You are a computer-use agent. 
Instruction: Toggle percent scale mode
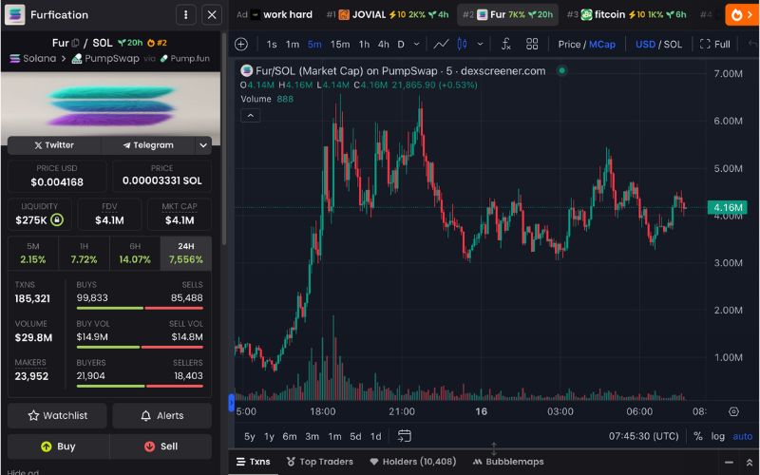(698, 436)
